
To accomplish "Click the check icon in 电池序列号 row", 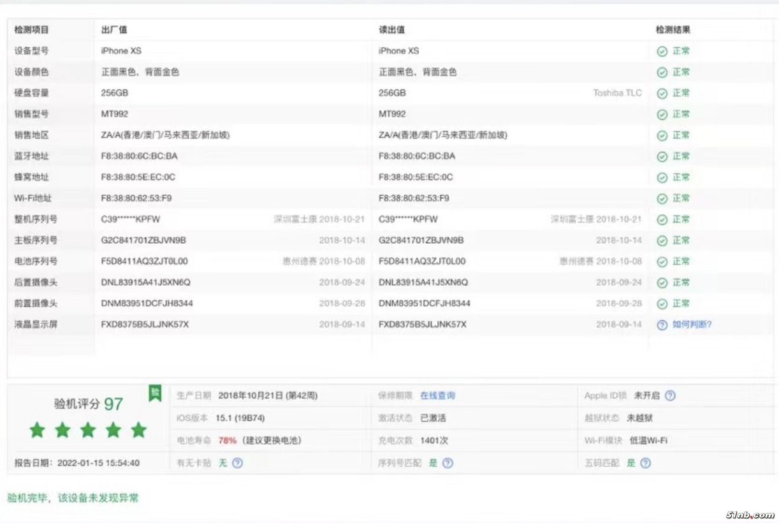I will [662, 261].
